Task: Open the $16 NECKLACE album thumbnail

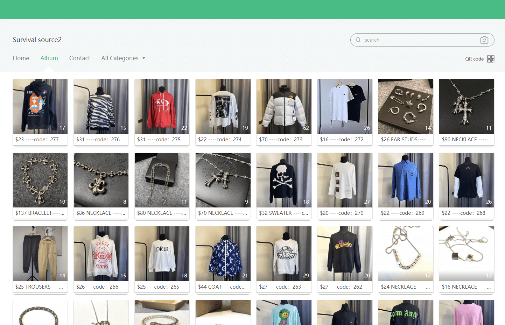Action: tap(467, 254)
